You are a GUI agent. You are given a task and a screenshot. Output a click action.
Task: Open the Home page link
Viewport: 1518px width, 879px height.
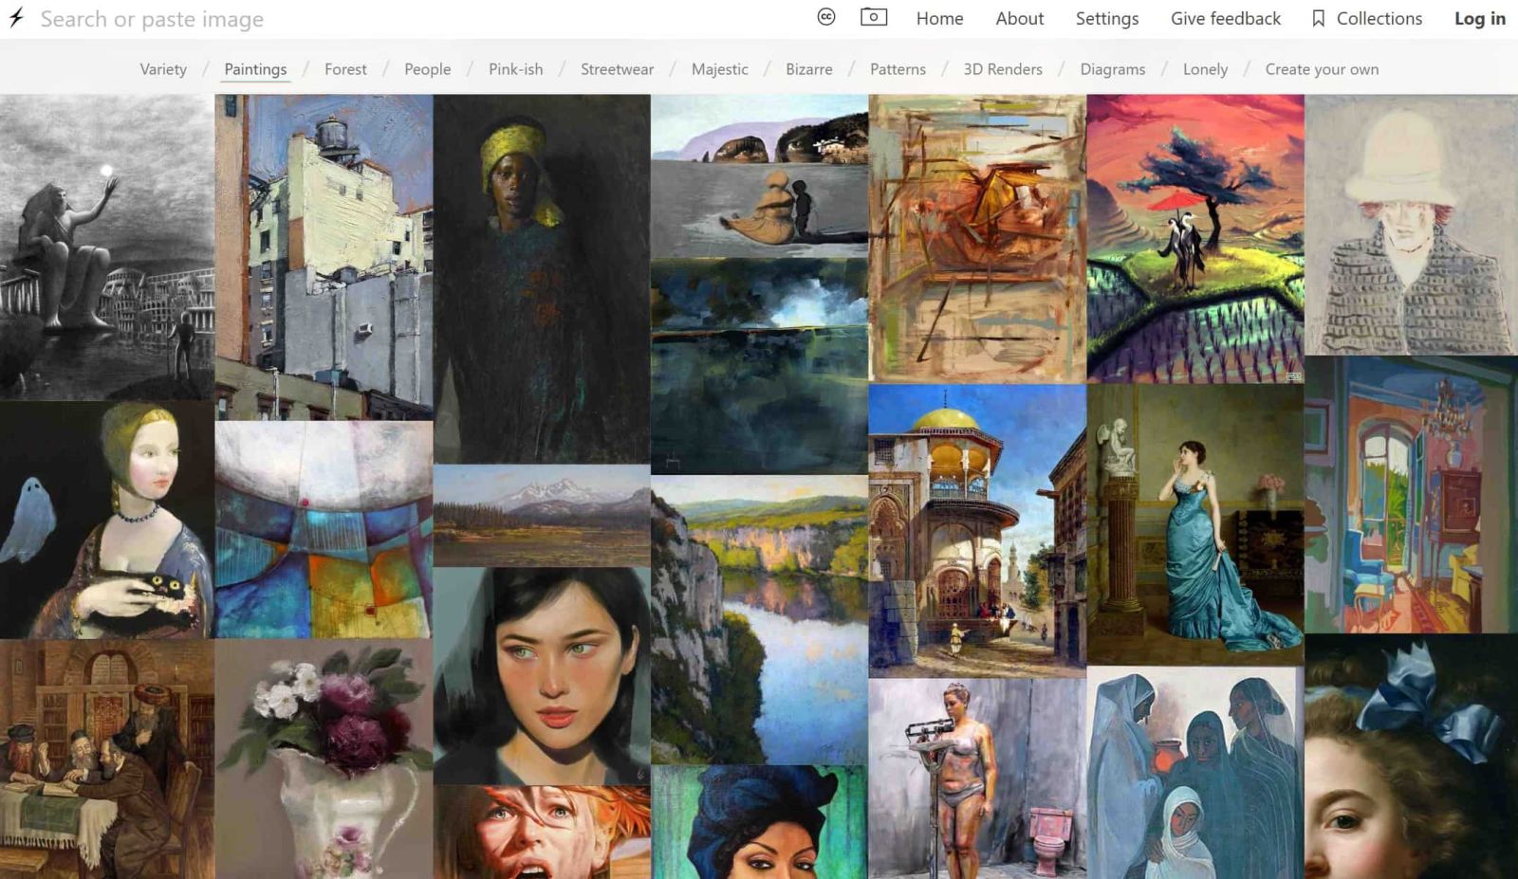coord(939,19)
